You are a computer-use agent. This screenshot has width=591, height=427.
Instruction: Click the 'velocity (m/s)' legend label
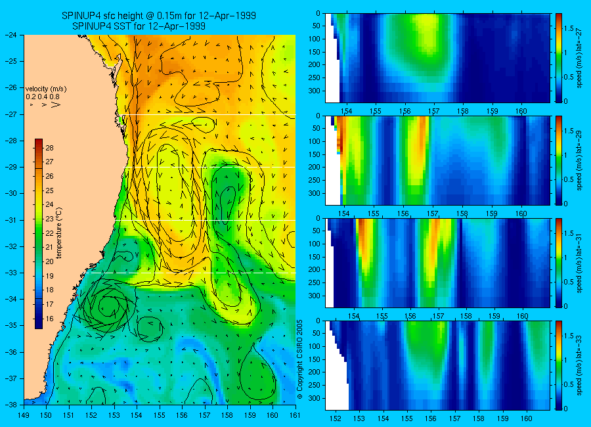point(46,89)
